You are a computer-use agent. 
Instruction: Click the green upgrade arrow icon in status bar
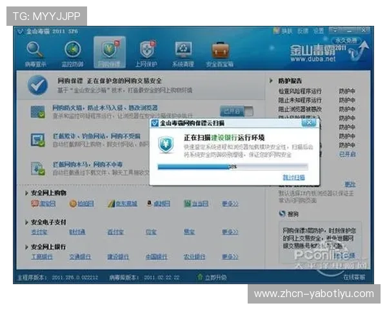(200, 277)
